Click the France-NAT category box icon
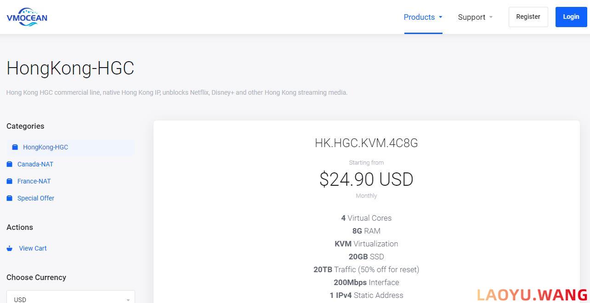The width and height of the screenshot is (590, 303). click(10, 181)
